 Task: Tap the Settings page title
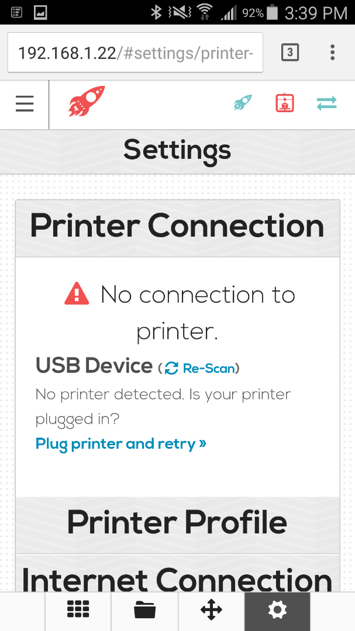(177, 151)
